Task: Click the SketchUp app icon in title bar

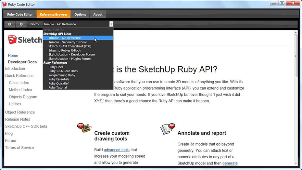Action: coord(5,4)
